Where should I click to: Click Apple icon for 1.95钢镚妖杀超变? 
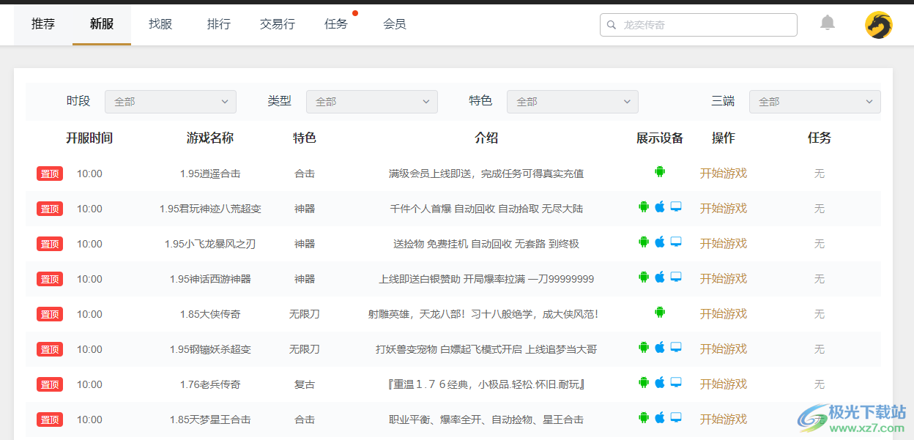[x=660, y=348]
